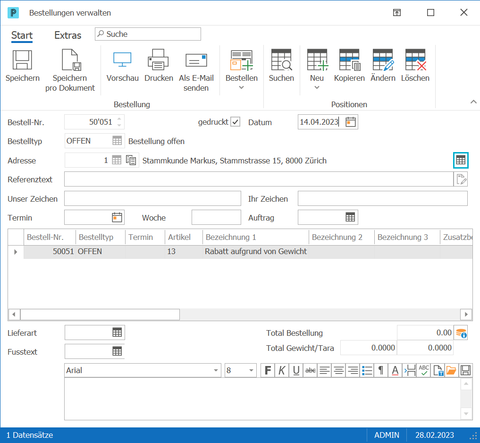Open the Datum calendar picker
Screen dimensions: 480x443
(x=351, y=122)
